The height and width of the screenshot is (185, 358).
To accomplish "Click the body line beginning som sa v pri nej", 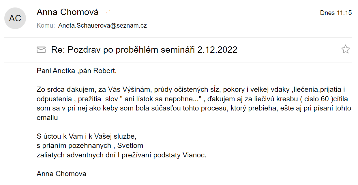I will point(194,108).
